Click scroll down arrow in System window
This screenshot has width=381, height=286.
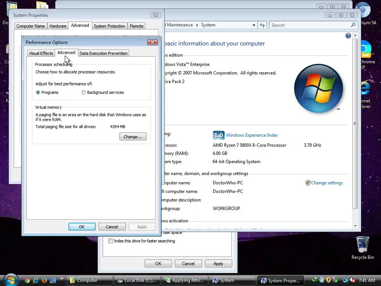(355, 226)
